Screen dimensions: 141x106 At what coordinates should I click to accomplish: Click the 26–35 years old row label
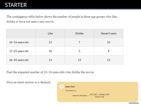pos(19,60)
